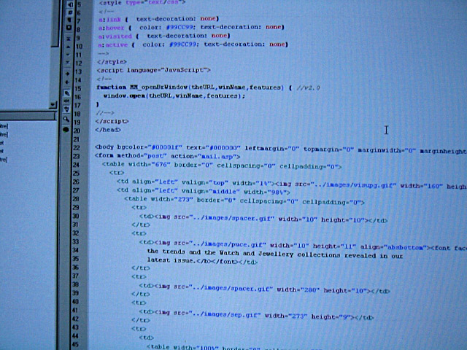Unindent code with the left-arrow icon

click(x=67, y=82)
